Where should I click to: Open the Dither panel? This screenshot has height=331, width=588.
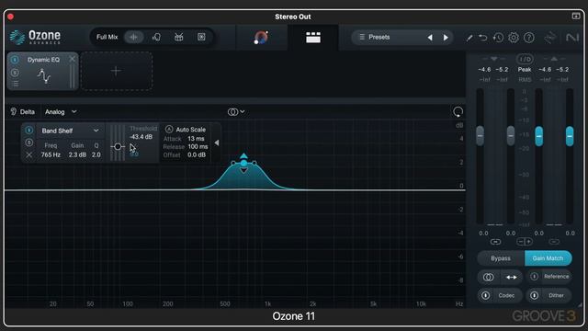point(556,295)
